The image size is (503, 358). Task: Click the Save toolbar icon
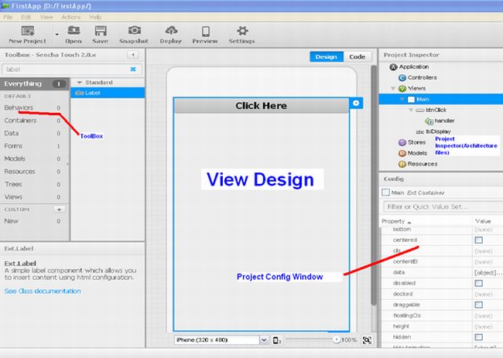(101, 30)
